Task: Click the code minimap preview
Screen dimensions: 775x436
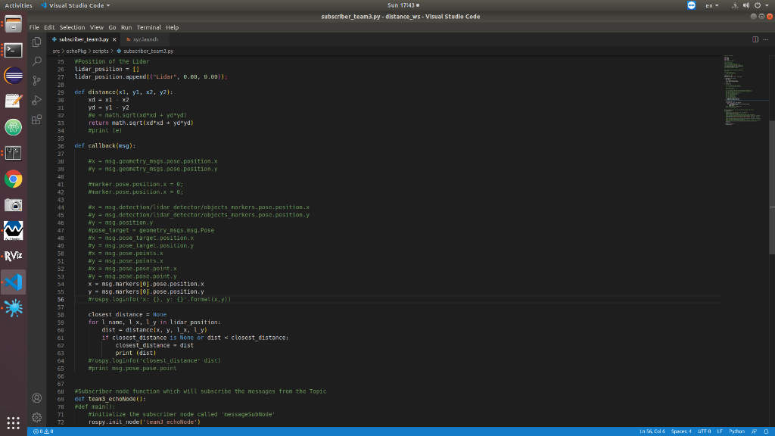Action: coord(745,89)
